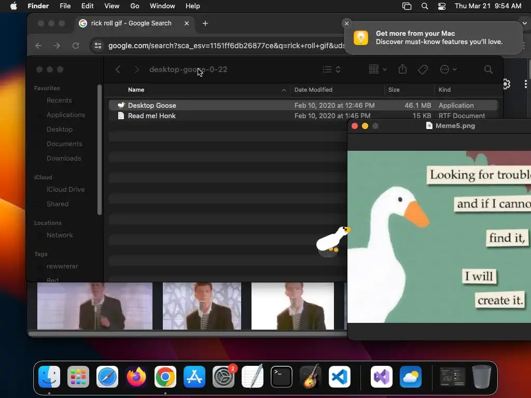Edit tags in Finder toolbar
The image size is (531, 398).
[423, 69]
